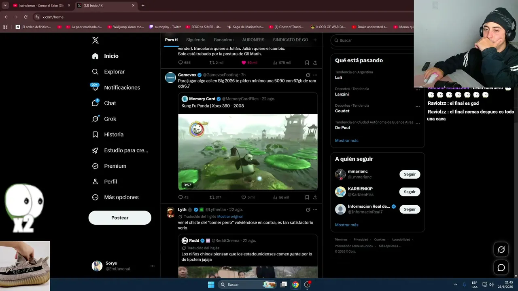Repost the post with 2 mil reposts

click(217, 63)
